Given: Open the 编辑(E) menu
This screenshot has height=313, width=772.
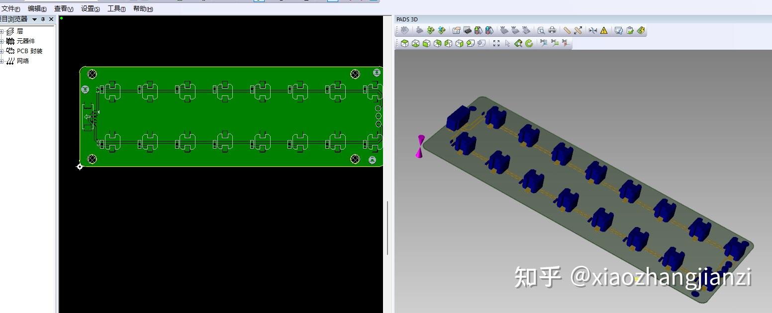Looking at the screenshot, I should [37, 9].
